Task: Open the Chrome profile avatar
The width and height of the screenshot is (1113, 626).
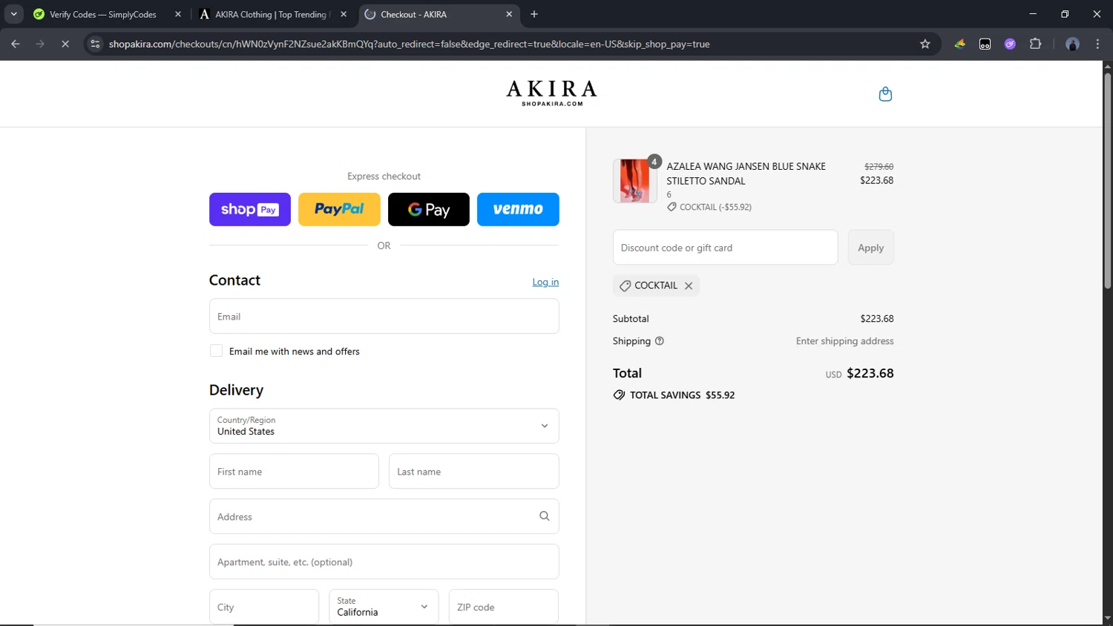Action: click(x=1072, y=44)
